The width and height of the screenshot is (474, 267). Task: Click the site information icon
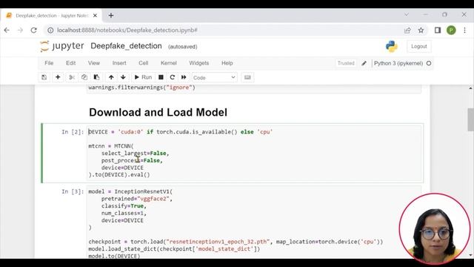pos(50,30)
